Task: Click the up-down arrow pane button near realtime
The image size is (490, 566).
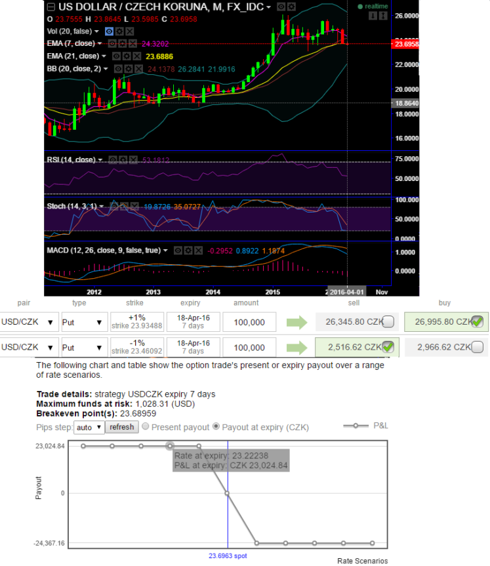Action: point(383,16)
